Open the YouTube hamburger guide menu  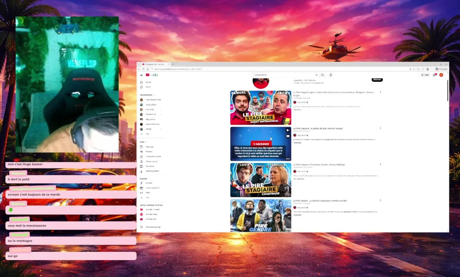point(141,75)
